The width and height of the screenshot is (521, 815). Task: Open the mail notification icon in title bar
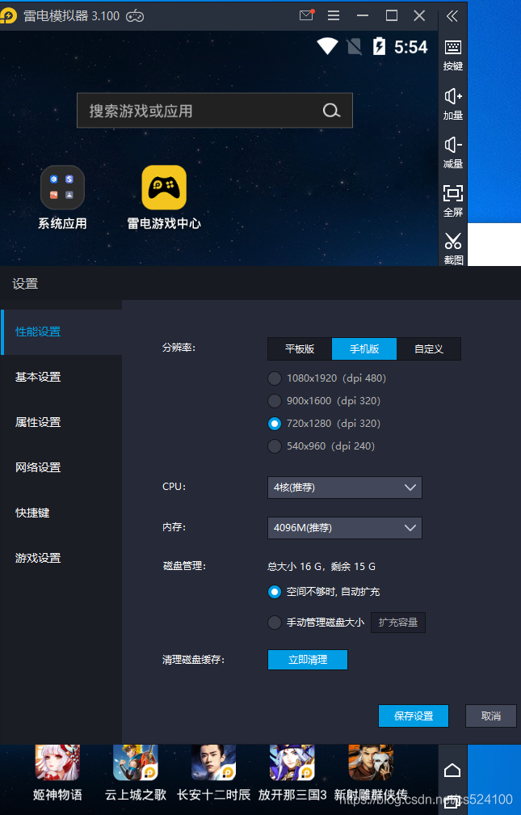(306, 15)
